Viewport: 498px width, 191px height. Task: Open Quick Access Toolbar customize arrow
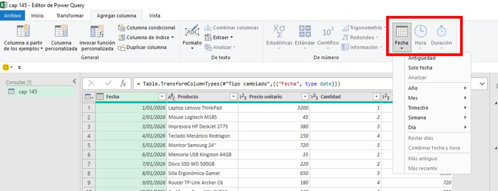[19, 67]
